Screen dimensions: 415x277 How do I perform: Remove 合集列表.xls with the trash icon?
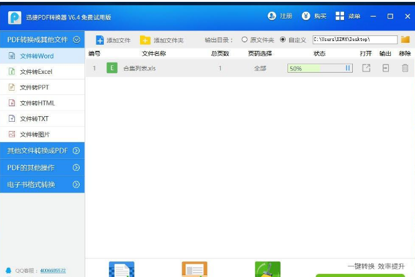click(x=405, y=68)
